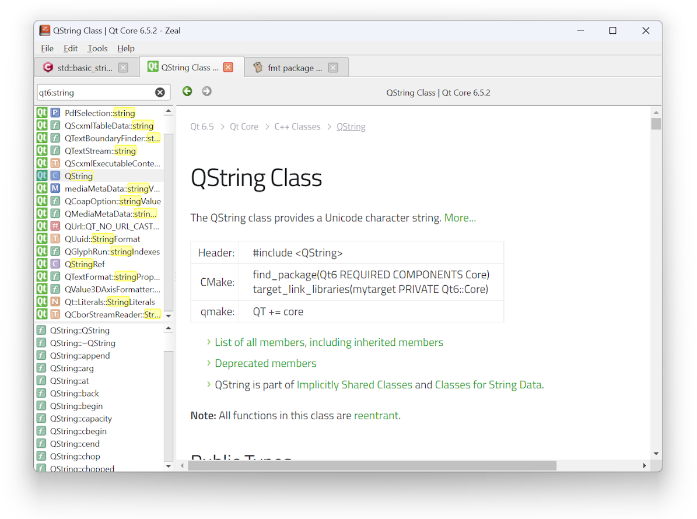Click the Qt Core breadcrumb link
This screenshot has width=697, height=519.
(244, 126)
